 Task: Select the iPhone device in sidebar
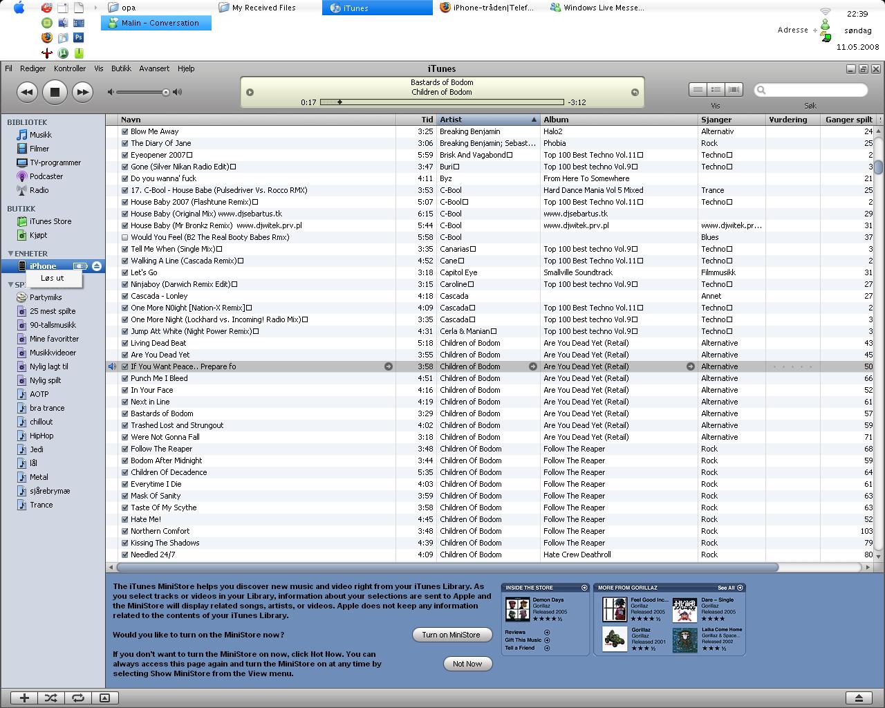[x=43, y=266]
